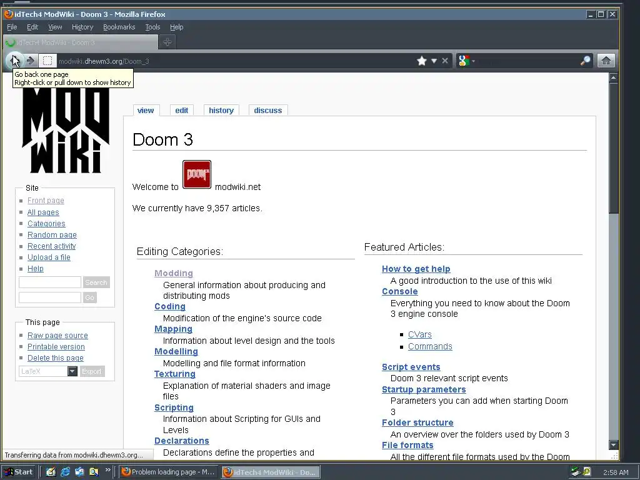The width and height of the screenshot is (640, 480).
Task: Open the Coding category link
Action: tap(170, 306)
